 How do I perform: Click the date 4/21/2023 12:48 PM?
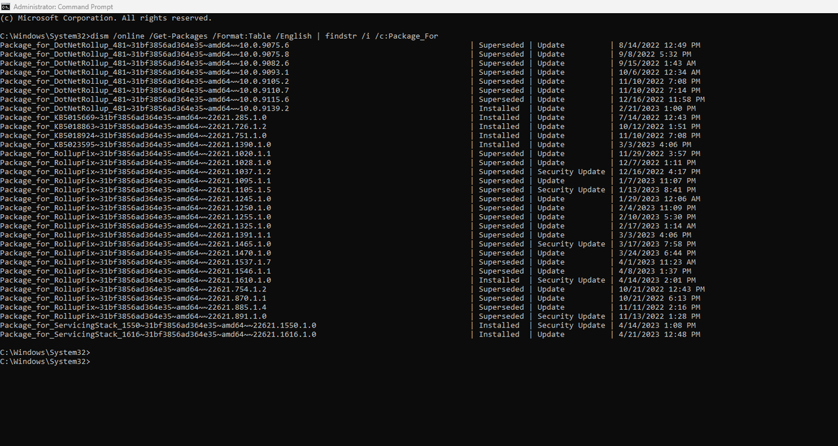click(x=659, y=335)
